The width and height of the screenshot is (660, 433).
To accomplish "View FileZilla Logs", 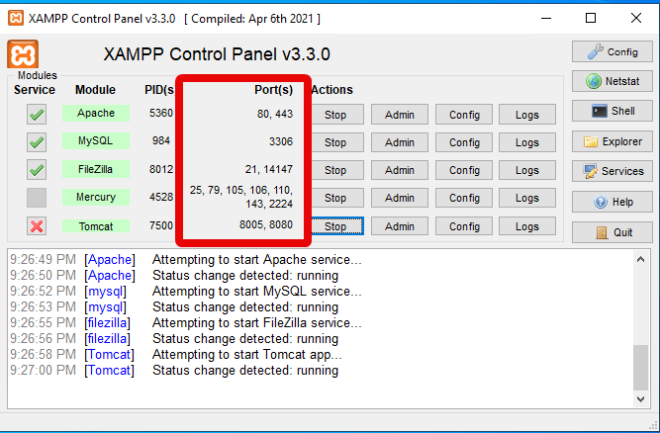I will click(x=527, y=170).
